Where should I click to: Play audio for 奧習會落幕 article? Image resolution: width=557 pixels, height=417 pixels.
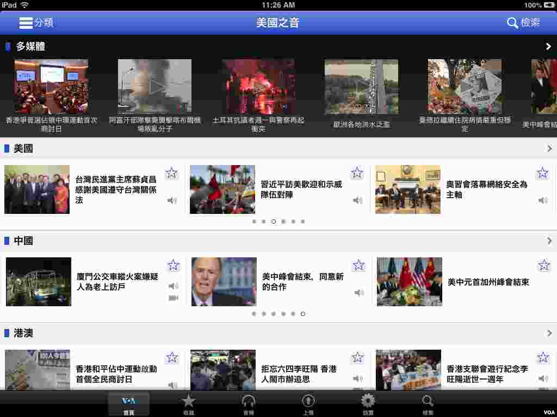[x=543, y=200]
